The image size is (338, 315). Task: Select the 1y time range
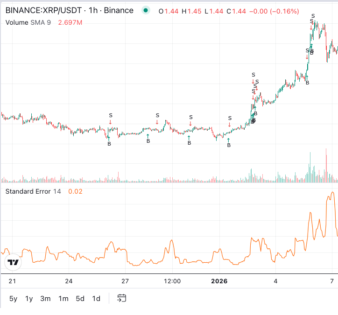pos(29,299)
